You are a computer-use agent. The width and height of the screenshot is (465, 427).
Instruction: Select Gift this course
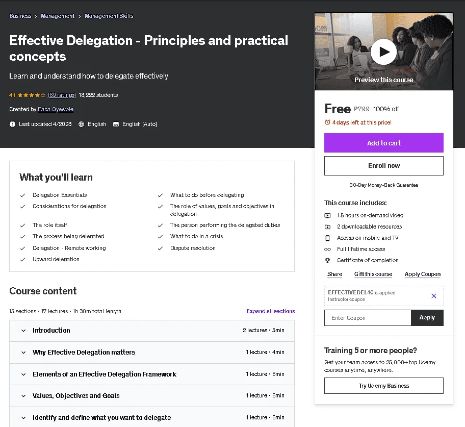(x=373, y=274)
